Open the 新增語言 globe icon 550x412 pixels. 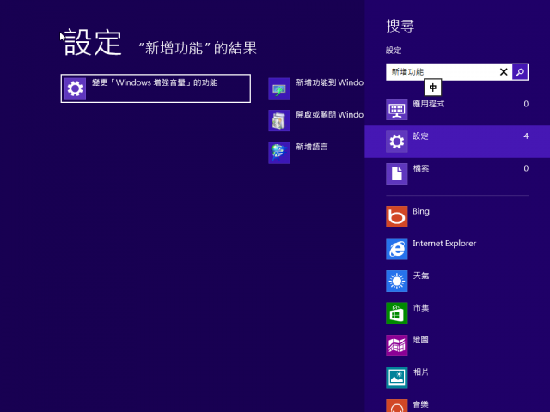279,153
